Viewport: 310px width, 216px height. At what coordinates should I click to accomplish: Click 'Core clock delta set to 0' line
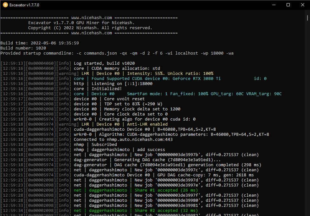pyautogui.click(x=84, y=114)
